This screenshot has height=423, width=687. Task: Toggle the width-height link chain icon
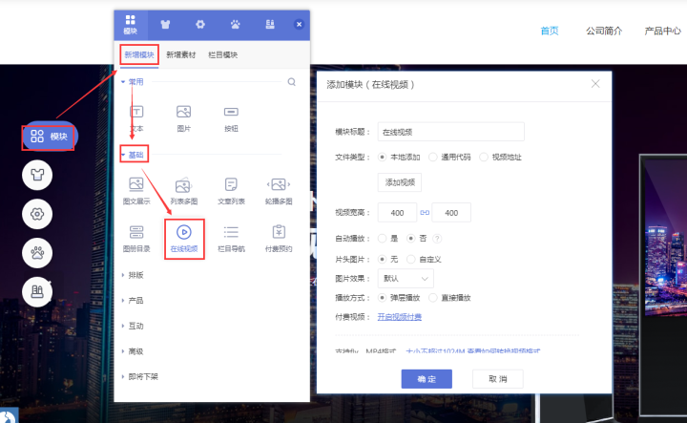pos(425,213)
